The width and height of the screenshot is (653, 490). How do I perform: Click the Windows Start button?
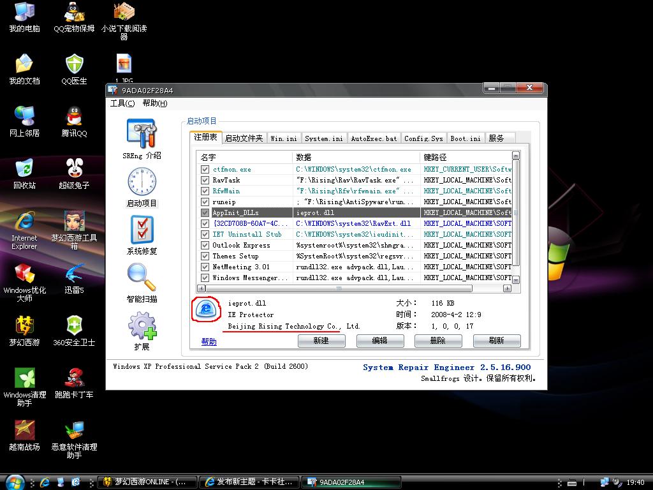(x=14, y=482)
